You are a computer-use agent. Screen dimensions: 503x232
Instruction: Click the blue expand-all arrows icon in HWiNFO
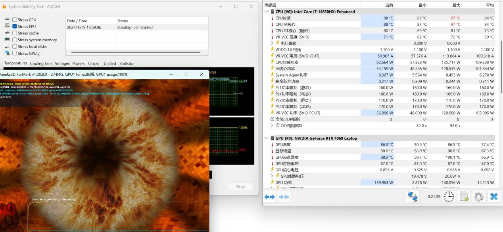270,197
